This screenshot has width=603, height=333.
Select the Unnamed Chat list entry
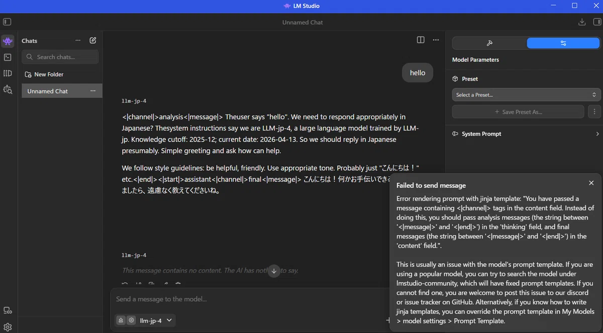[x=62, y=91]
